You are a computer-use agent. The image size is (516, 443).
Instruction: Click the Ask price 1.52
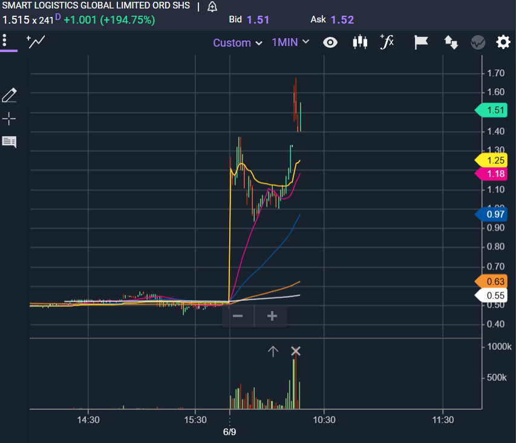[x=342, y=20]
